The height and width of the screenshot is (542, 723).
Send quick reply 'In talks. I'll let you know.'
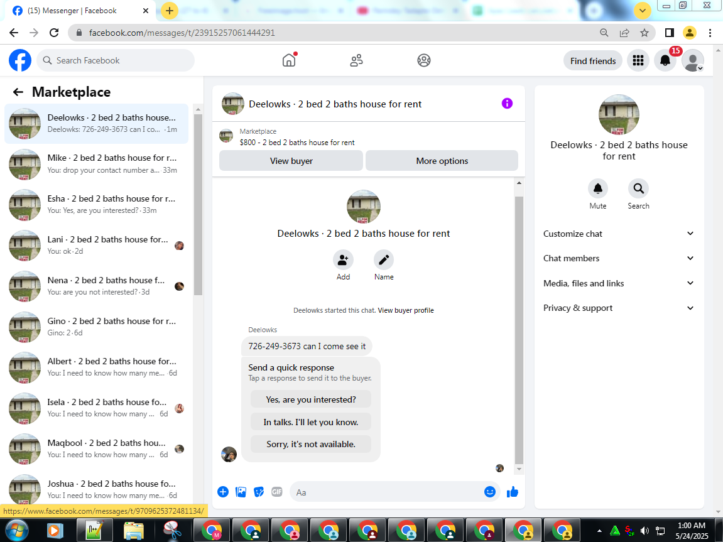pos(311,422)
